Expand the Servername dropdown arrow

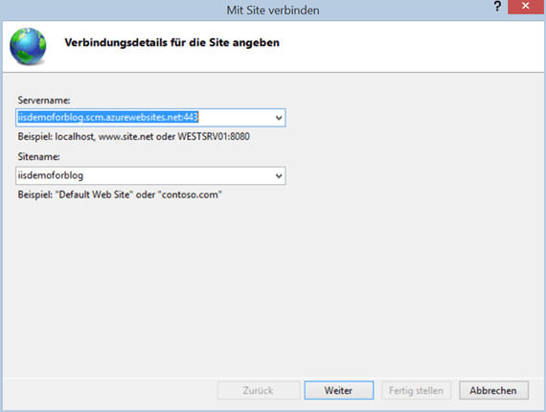(279, 118)
